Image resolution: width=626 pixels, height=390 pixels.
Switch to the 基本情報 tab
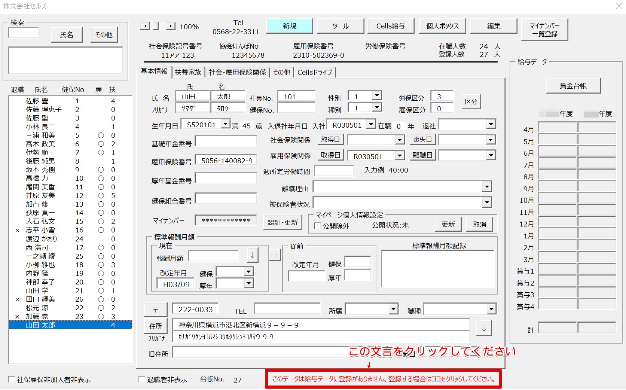pos(154,71)
